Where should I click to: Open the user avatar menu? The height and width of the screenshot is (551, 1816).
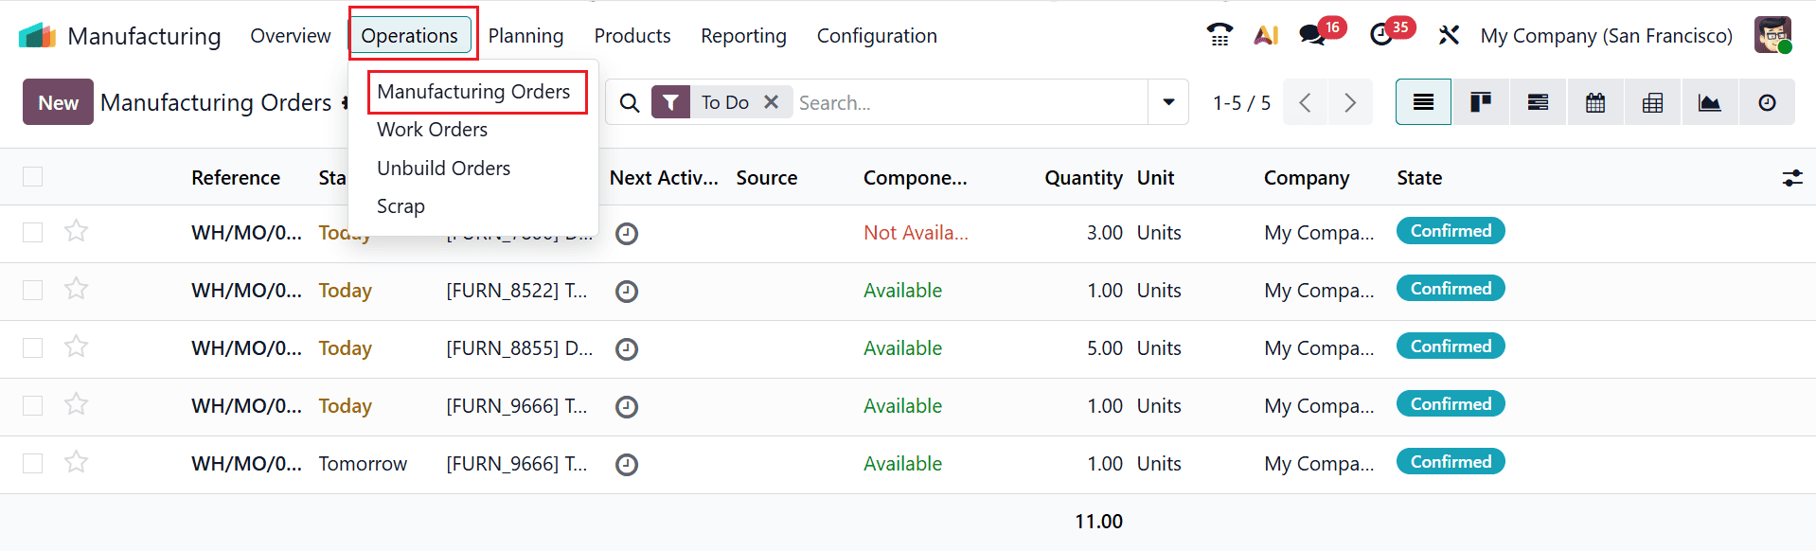pyautogui.click(x=1772, y=35)
